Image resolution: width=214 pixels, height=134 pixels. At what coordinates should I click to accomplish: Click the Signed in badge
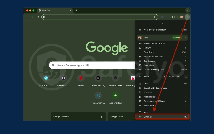click(177, 38)
